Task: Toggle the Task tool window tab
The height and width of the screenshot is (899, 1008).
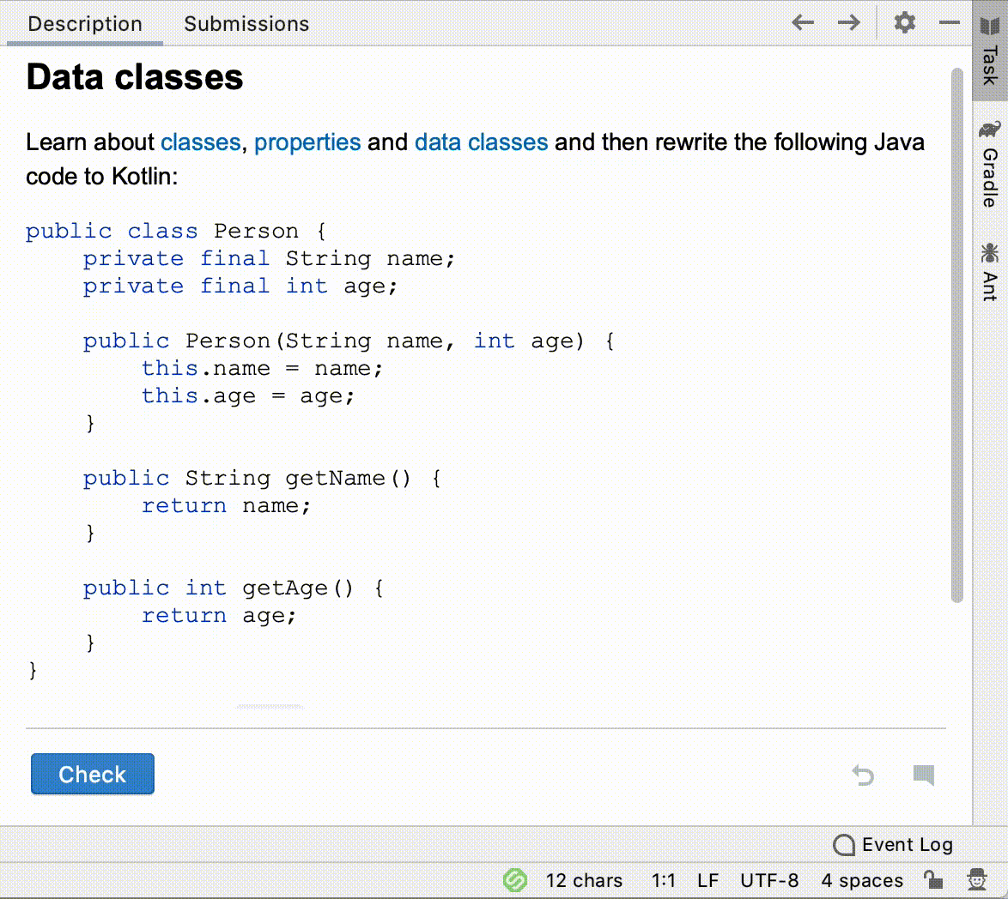Action: 990,51
